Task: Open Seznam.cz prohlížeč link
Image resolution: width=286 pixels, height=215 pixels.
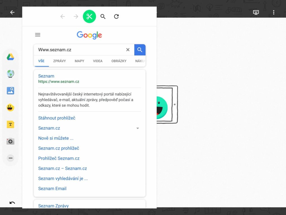Action: click(x=59, y=148)
